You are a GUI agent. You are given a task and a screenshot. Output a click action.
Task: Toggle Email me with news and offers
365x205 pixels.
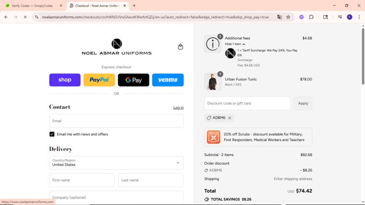tap(52, 134)
